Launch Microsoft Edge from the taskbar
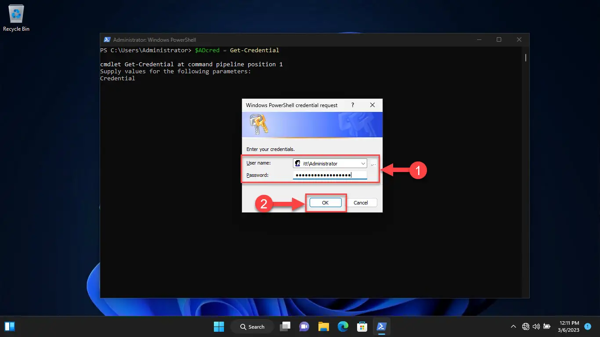Image resolution: width=600 pixels, height=337 pixels. click(343, 326)
